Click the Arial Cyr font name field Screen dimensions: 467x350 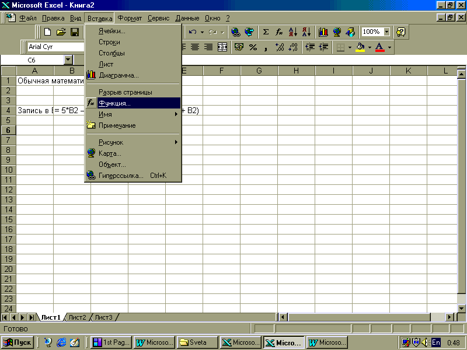(55, 47)
